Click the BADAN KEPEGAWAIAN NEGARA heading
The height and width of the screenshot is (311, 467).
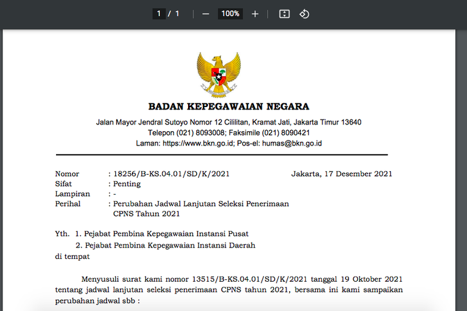[229, 106]
